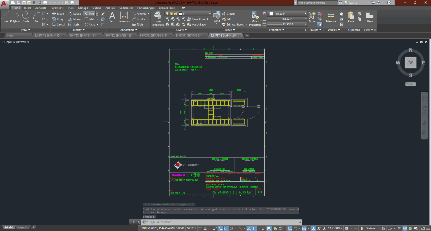
Task: Switch to the Annotate ribbon tab
Action: click(41, 8)
